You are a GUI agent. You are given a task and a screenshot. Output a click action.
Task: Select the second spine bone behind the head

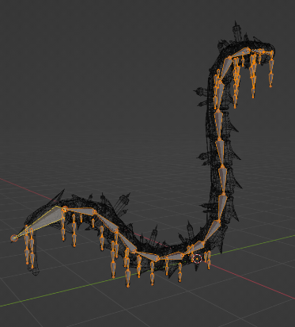point(106,221)
